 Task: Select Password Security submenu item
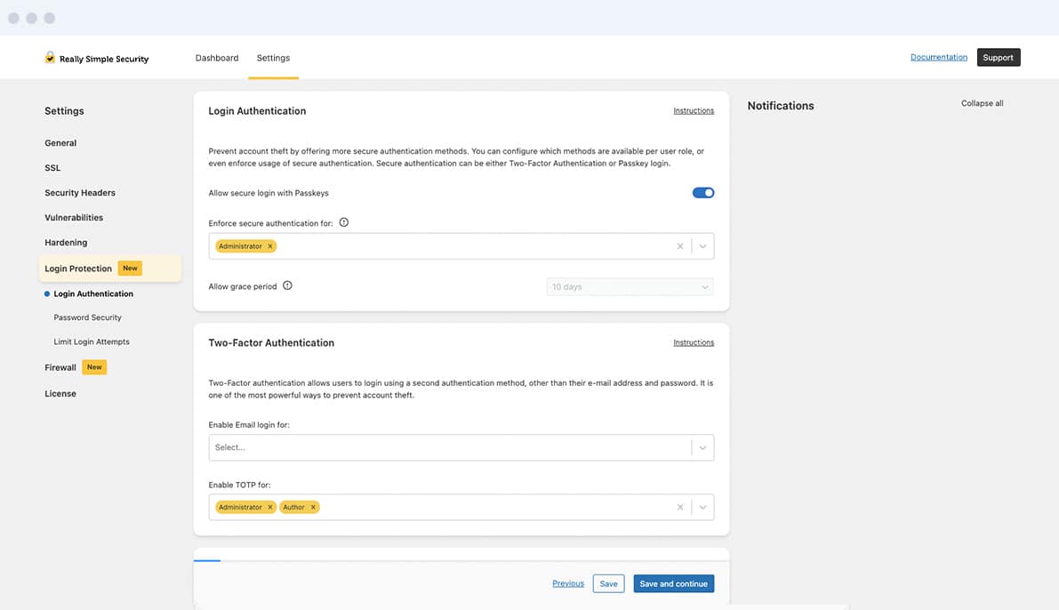(87, 317)
